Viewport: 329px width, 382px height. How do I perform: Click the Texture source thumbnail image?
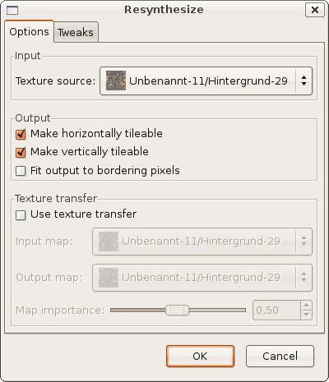(x=116, y=81)
